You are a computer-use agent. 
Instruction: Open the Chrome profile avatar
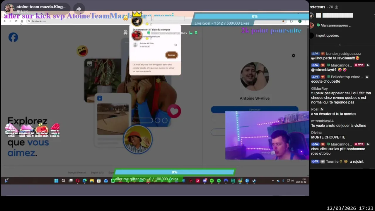click(x=300, y=21)
